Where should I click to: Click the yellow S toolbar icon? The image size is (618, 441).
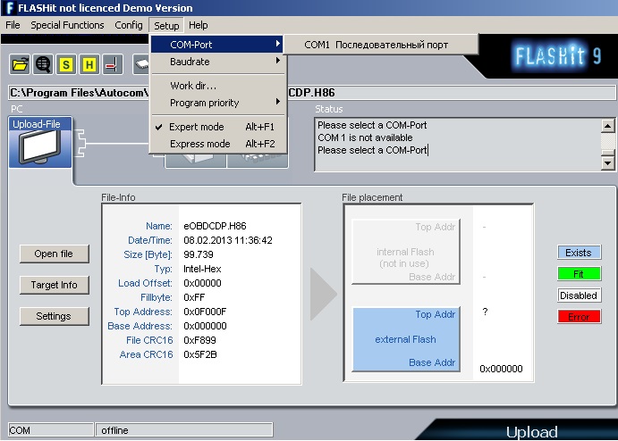coord(66,64)
